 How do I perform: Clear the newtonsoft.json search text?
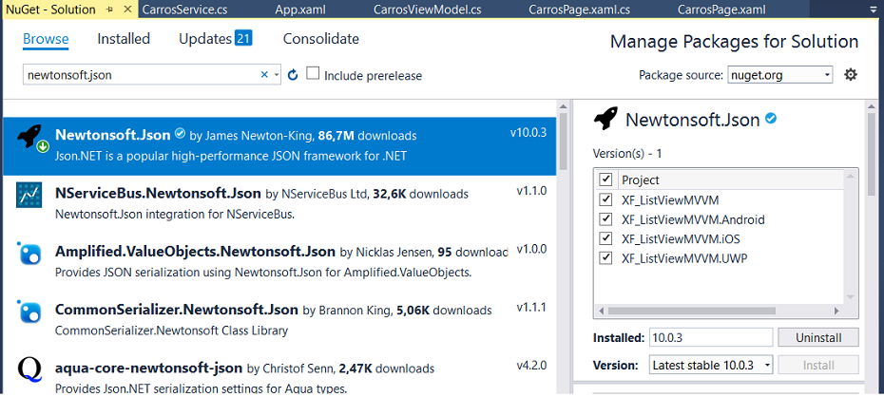pyautogui.click(x=264, y=74)
